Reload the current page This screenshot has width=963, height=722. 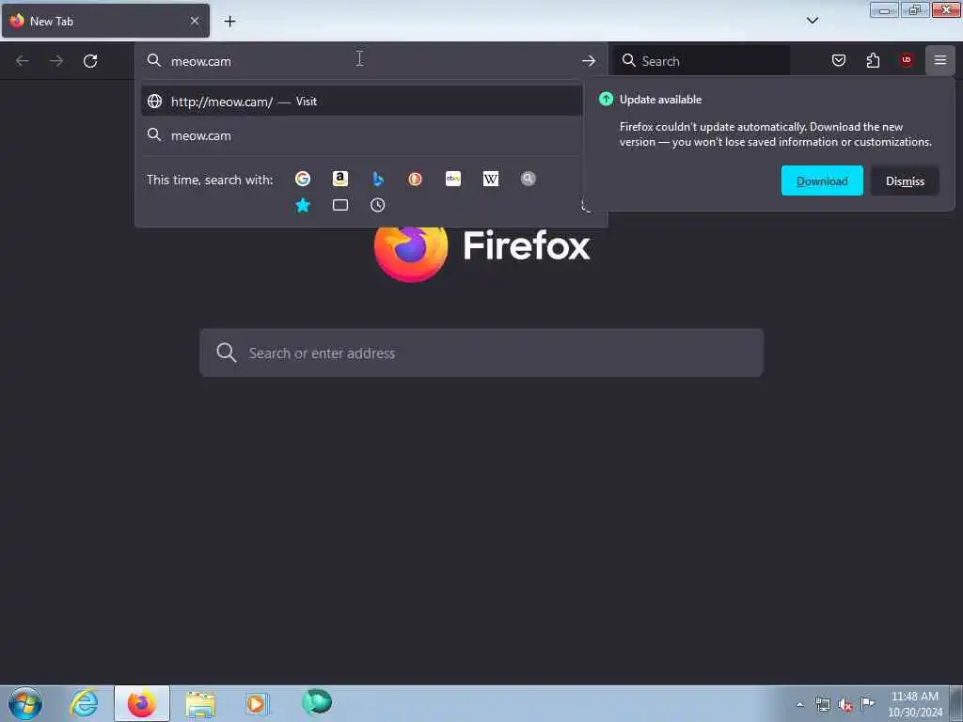(90, 61)
